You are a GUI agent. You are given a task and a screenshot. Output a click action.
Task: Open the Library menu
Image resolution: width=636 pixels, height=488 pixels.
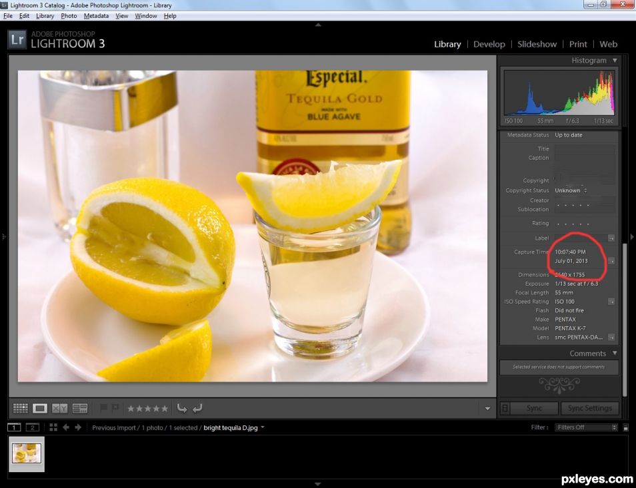point(45,16)
